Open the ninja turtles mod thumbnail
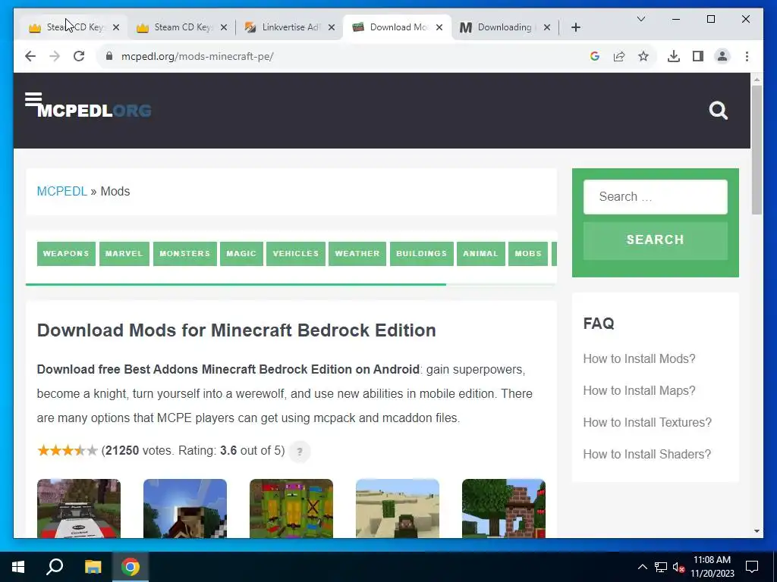The image size is (777, 582). tap(291, 508)
